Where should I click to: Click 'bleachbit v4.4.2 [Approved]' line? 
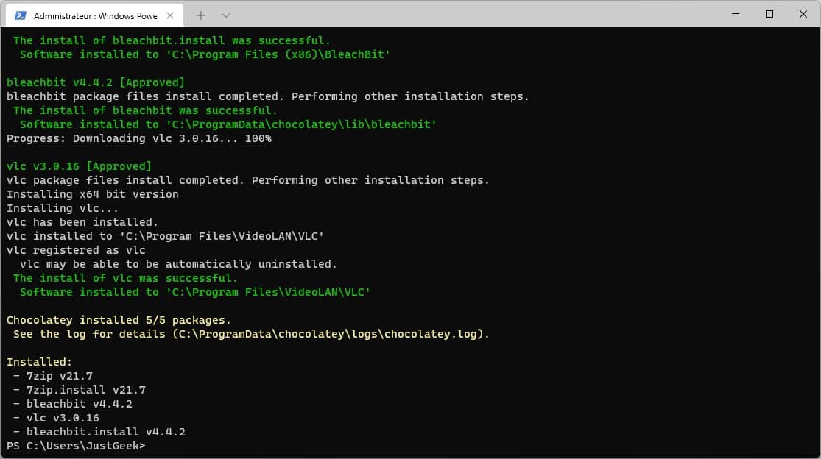(x=95, y=82)
